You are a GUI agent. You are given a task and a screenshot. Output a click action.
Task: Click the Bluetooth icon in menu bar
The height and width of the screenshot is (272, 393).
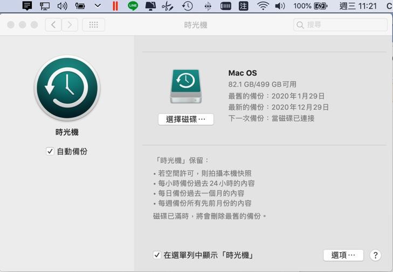click(x=208, y=6)
